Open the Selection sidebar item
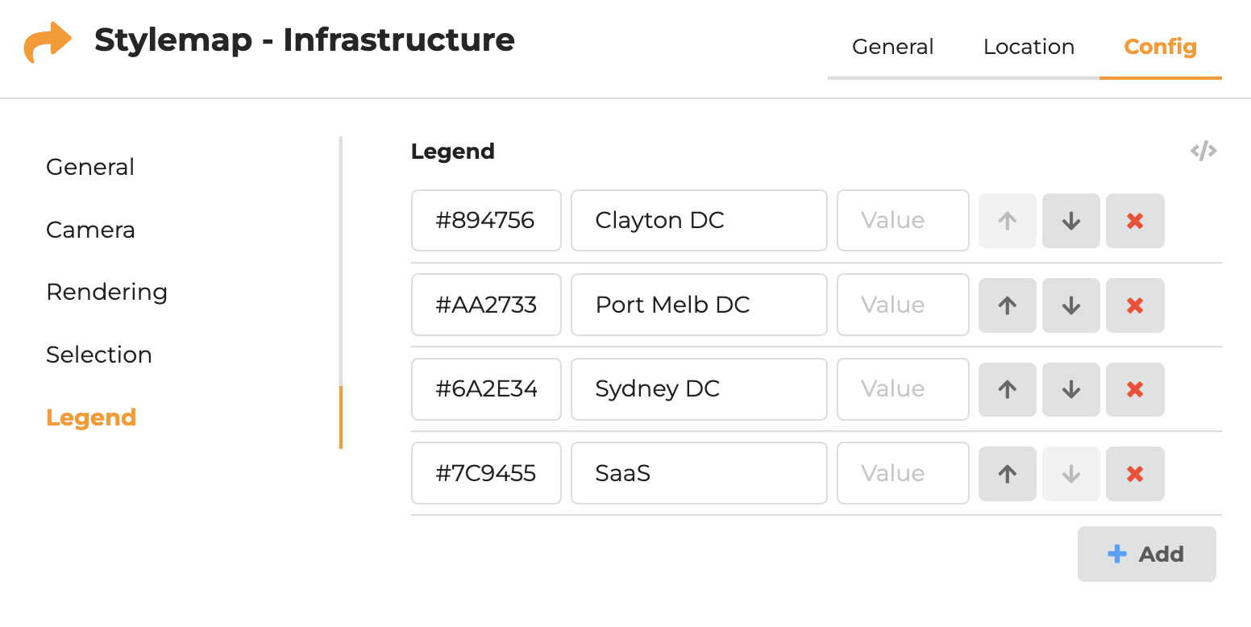 [x=99, y=355]
